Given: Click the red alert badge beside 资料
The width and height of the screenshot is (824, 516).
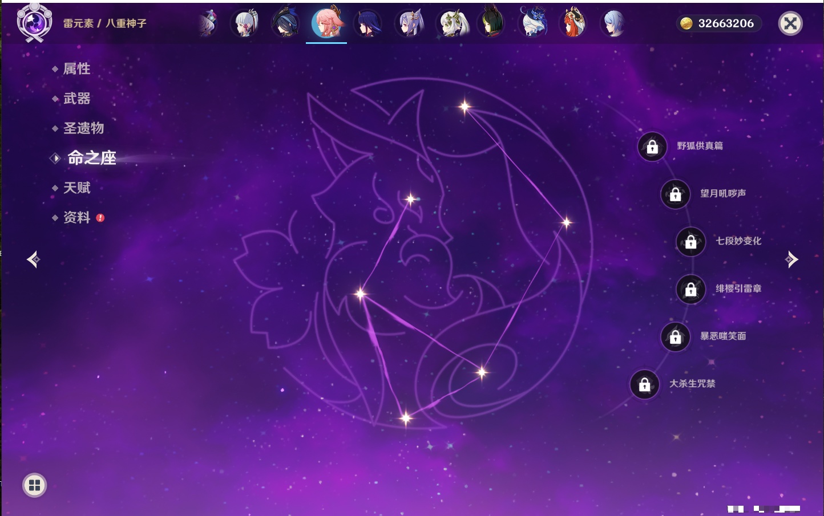Looking at the screenshot, I should pyautogui.click(x=100, y=217).
